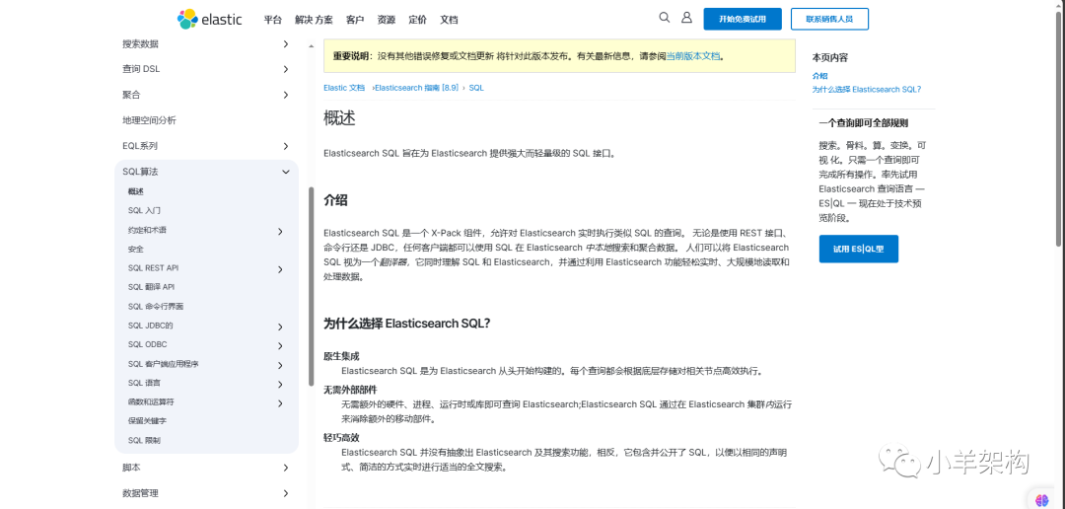Image resolution: width=1065 pixels, height=509 pixels.
Task: Expand the EQL系列 sidebar section
Action: click(x=285, y=146)
